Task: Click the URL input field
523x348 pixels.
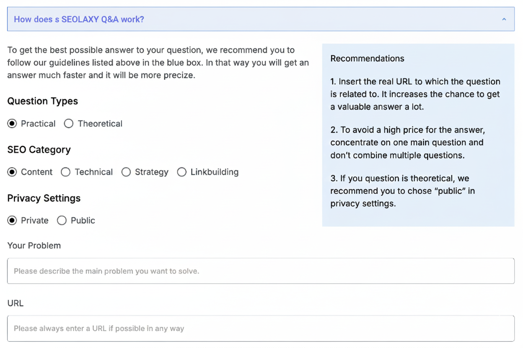Action: coord(261,328)
